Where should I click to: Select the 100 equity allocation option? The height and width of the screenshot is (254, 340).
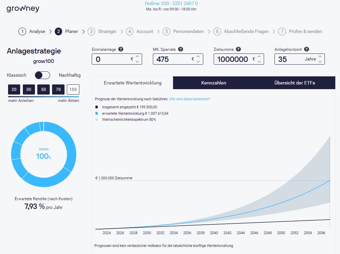tap(73, 89)
